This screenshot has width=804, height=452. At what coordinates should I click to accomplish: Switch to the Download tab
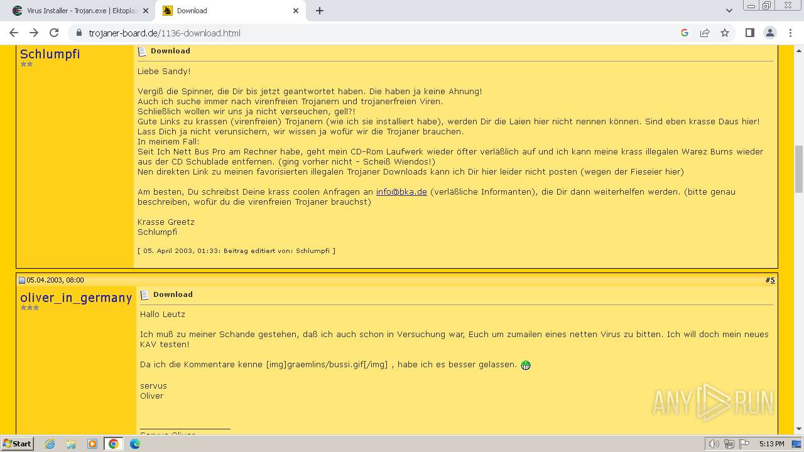click(230, 11)
